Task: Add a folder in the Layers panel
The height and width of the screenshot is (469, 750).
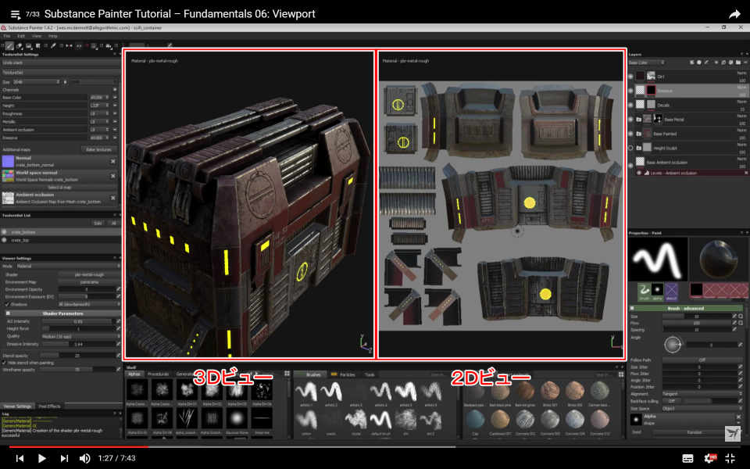Action: tap(738, 63)
